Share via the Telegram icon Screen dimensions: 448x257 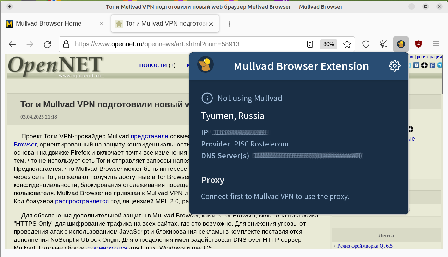[x=440, y=65]
